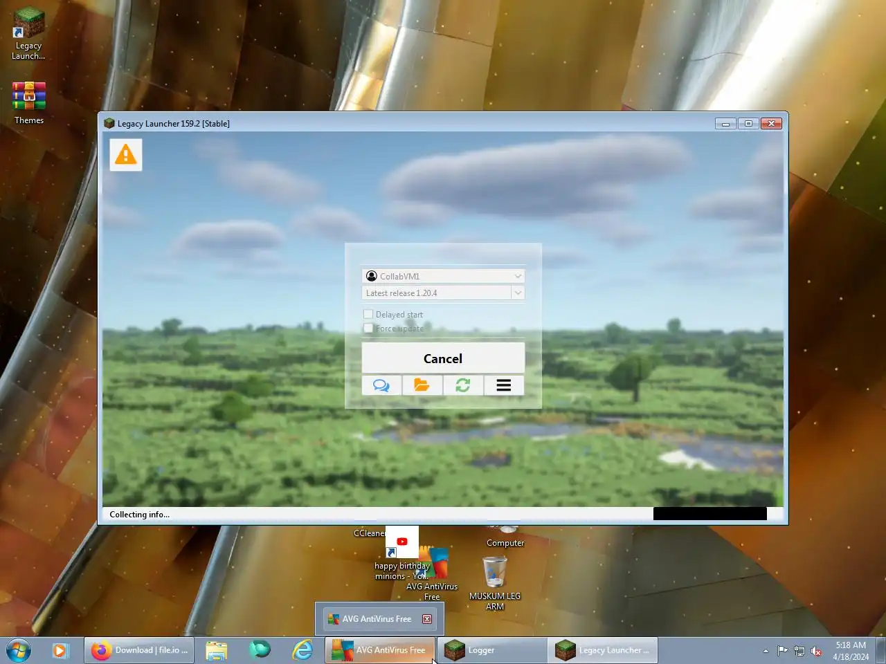Viewport: 886px width, 664px height.
Task: Switch to the Logger taskbar window
Action: 493,650
